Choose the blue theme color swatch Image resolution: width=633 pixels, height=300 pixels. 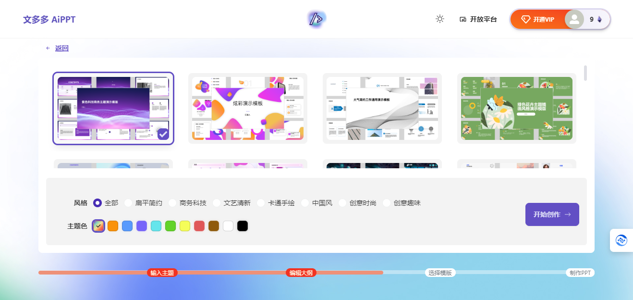(x=127, y=226)
